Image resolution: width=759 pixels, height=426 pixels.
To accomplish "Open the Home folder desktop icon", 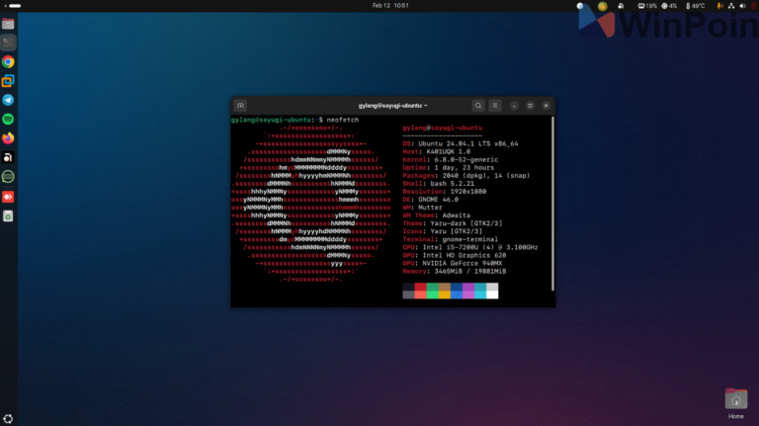I will [x=735, y=403].
